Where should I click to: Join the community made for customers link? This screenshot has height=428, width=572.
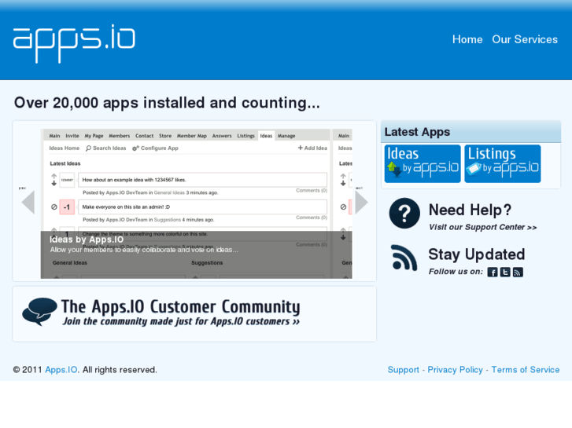181,322
